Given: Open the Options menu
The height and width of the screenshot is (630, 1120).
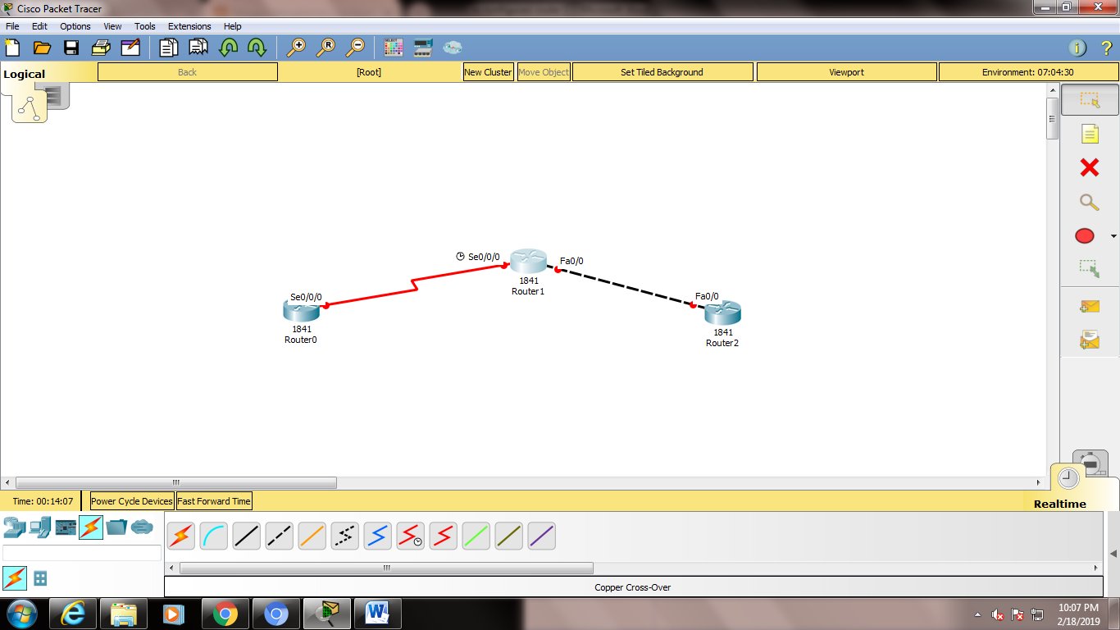Looking at the screenshot, I should pyautogui.click(x=75, y=25).
